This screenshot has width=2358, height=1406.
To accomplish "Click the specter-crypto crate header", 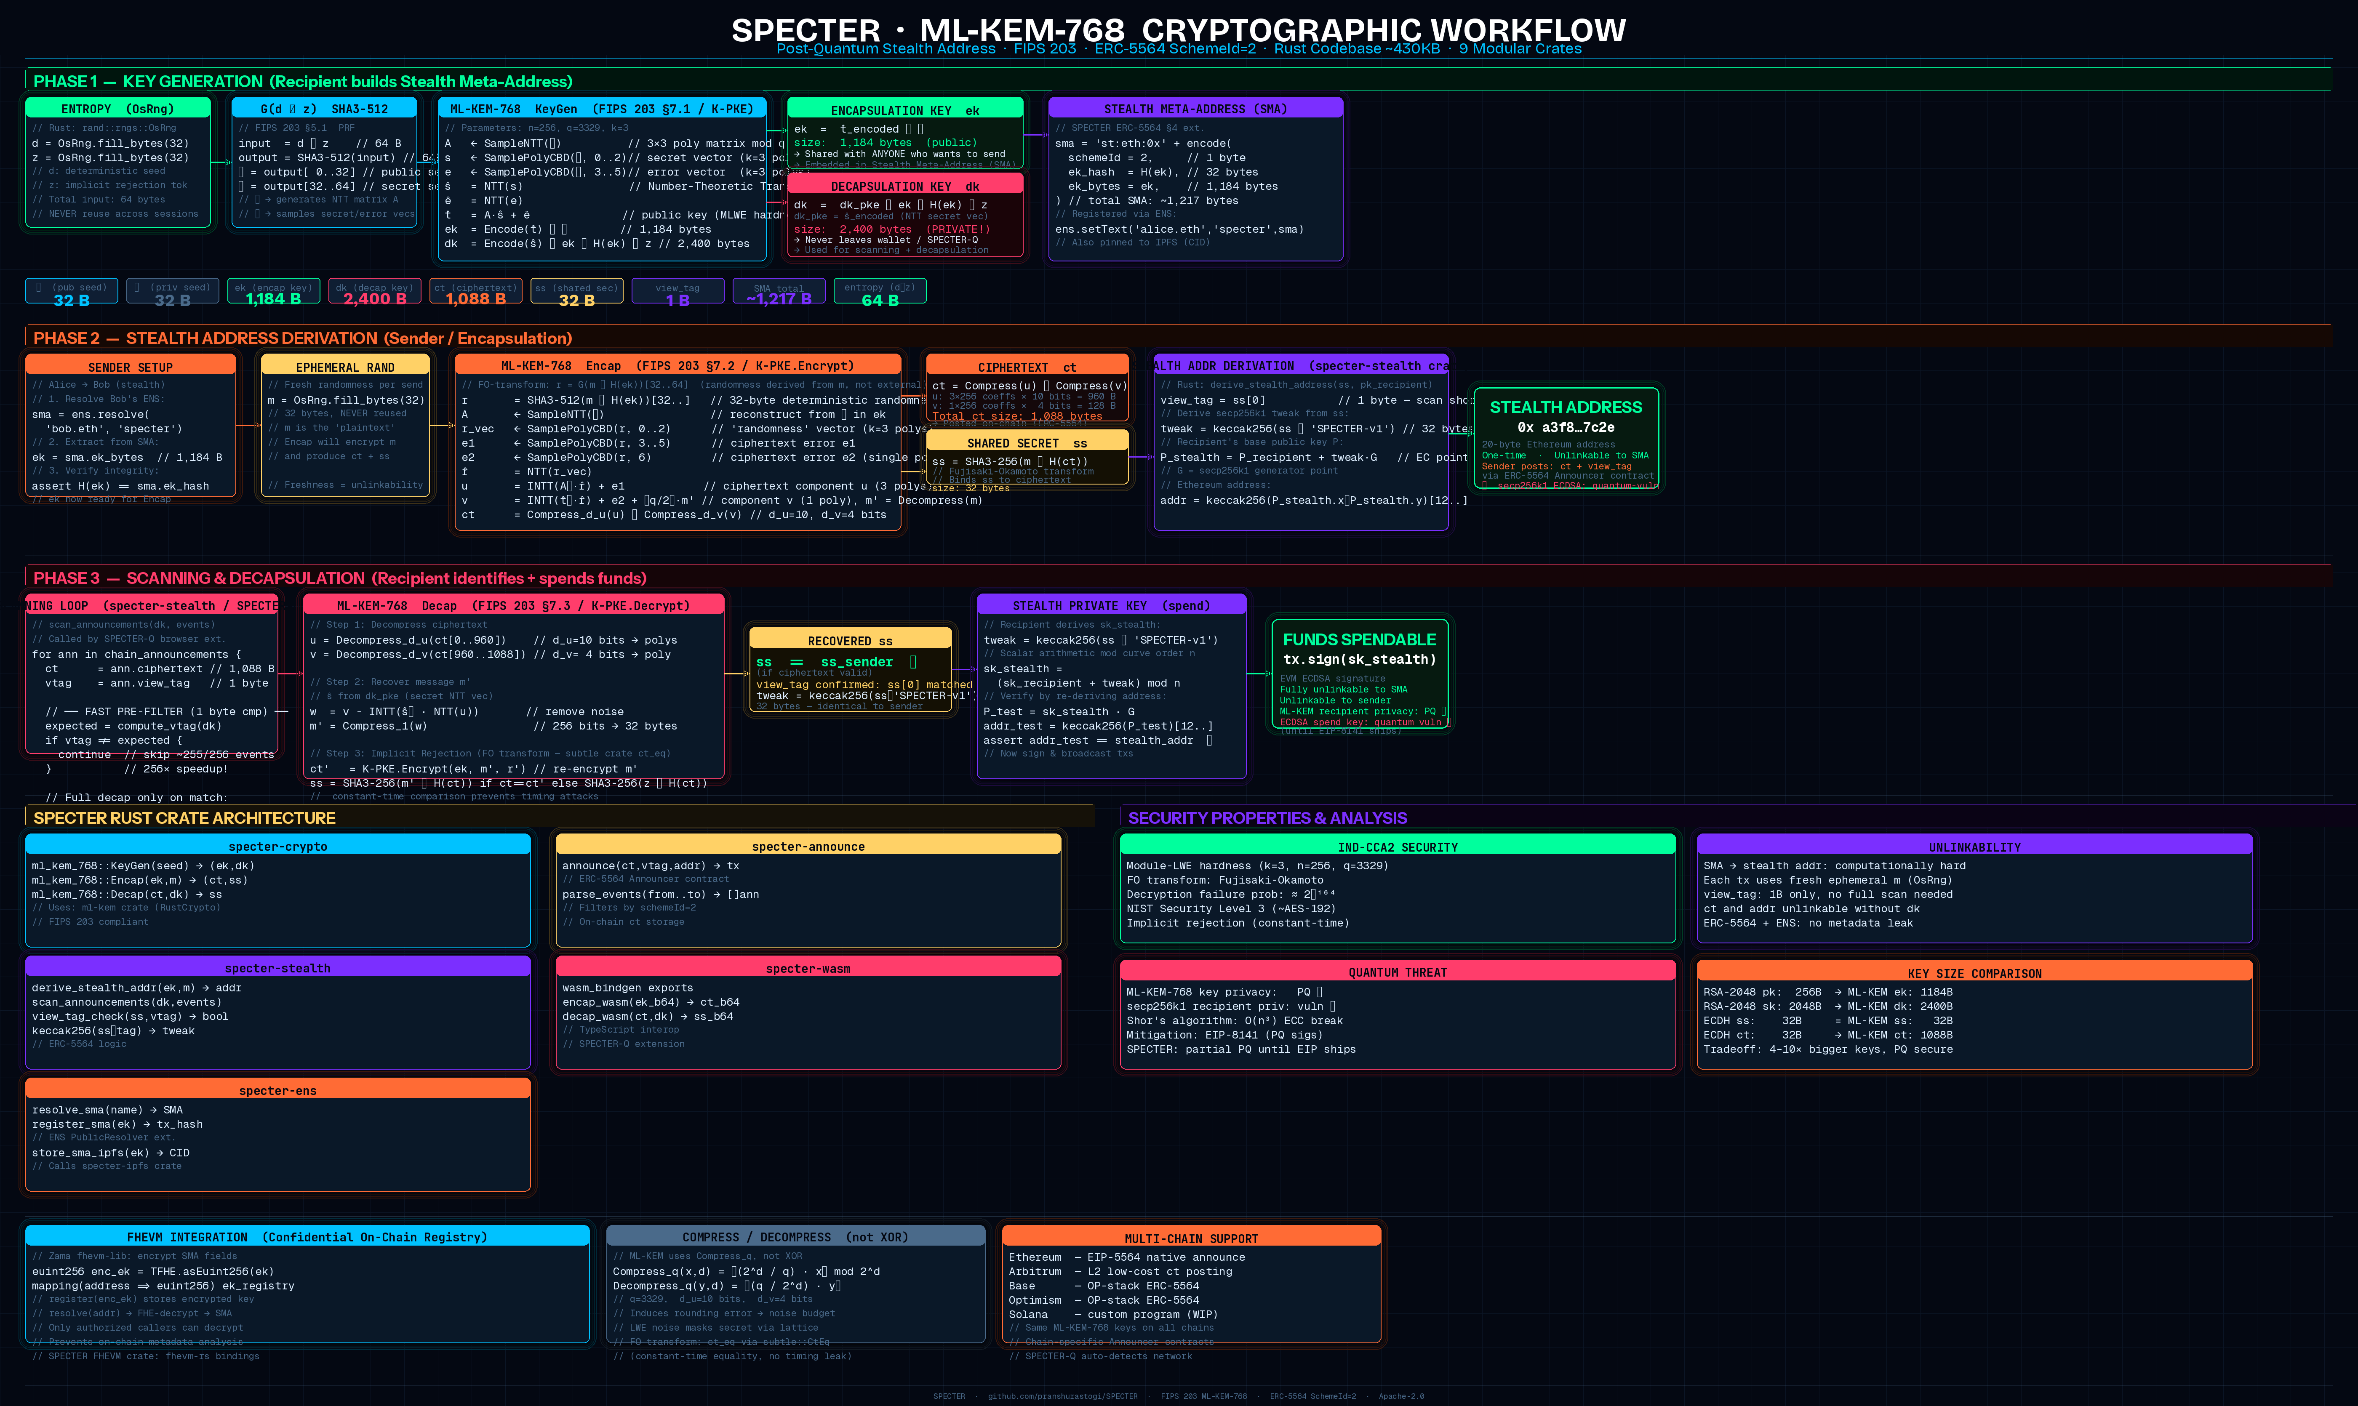I will pyautogui.click(x=277, y=846).
